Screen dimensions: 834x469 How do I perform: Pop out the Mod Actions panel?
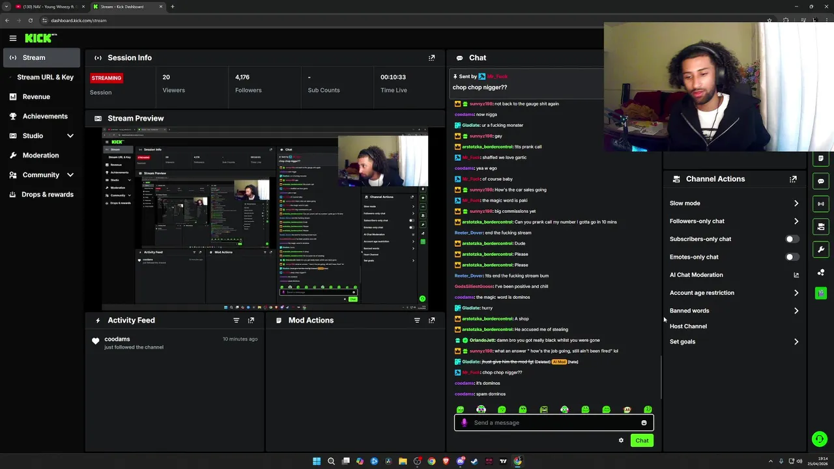(431, 320)
